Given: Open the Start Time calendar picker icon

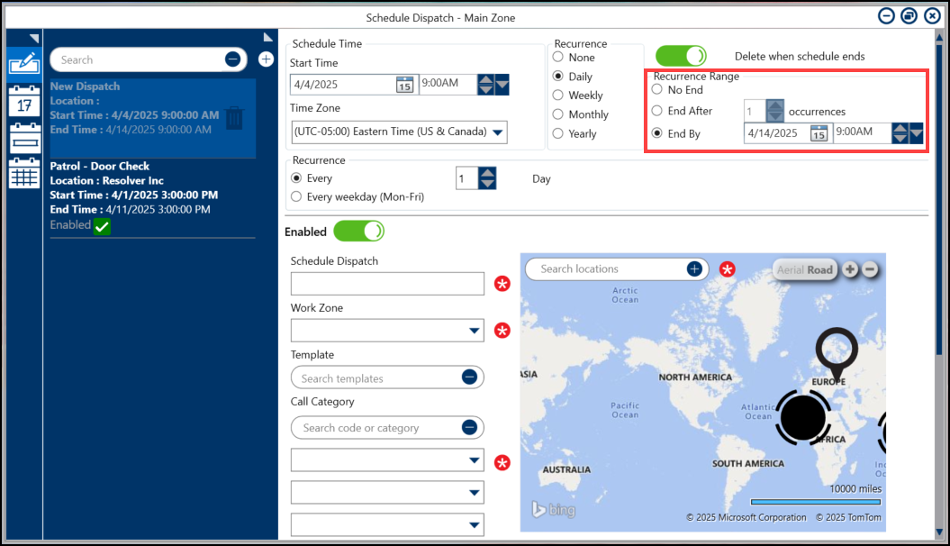Looking at the screenshot, I should 404,85.
